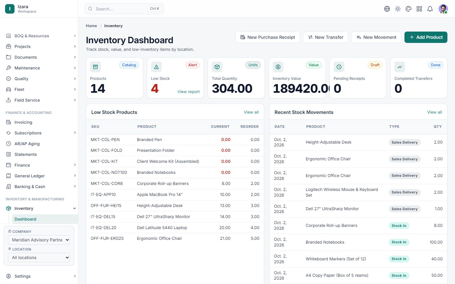Open the user avatar menu
The image size is (455, 284).
(x=443, y=9)
